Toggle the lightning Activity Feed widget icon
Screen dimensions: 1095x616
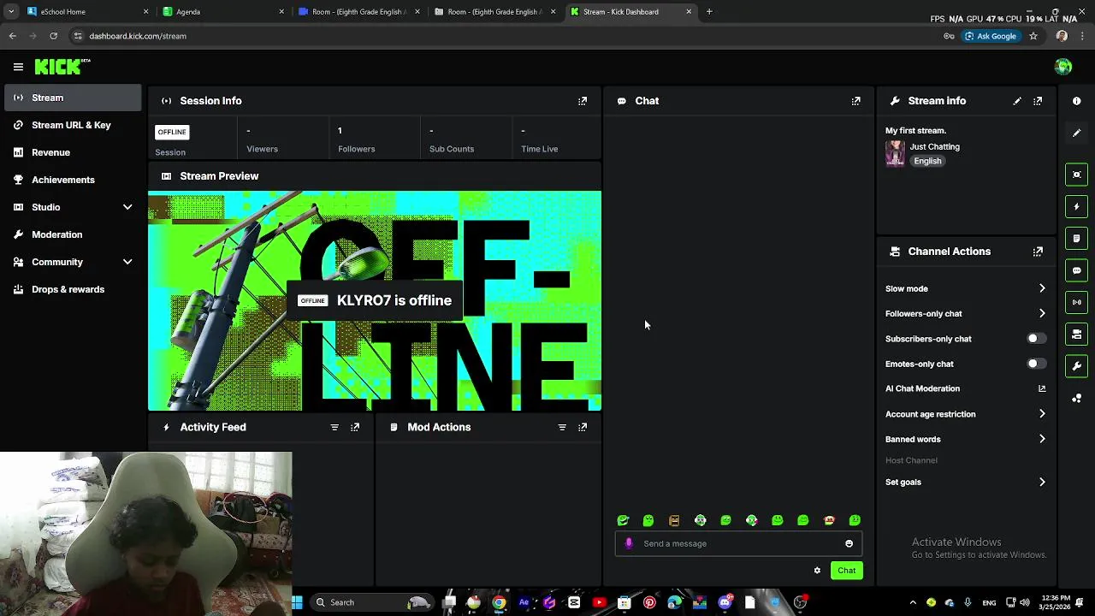point(1077,206)
